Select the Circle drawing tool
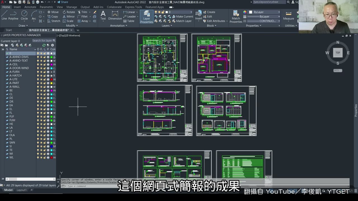Viewport: 358px width, 201px height. click(24, 15)
